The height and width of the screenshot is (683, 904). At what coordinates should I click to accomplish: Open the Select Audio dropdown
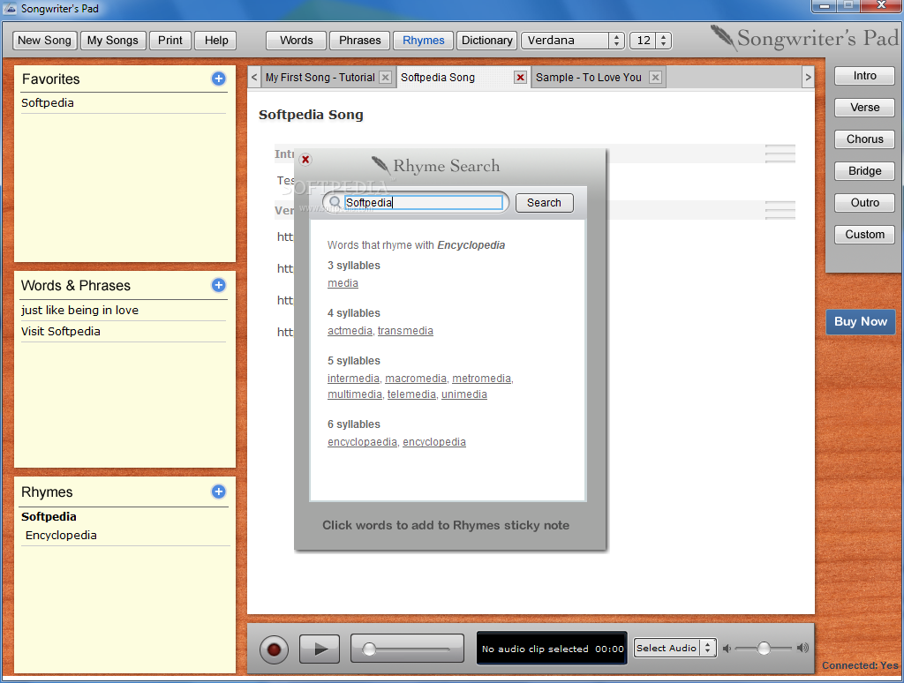coord(674,648)
